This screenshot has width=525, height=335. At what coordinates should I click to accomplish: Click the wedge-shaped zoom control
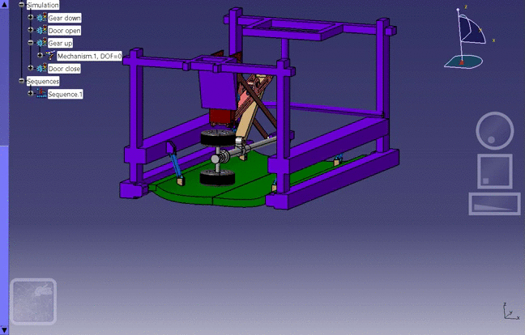494,204
